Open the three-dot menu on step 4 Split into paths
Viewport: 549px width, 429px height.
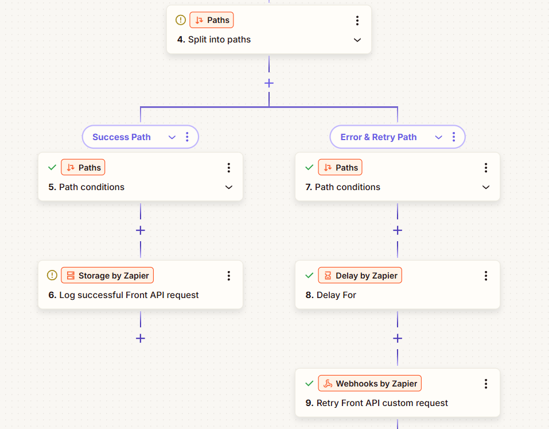tap(357, 20)
